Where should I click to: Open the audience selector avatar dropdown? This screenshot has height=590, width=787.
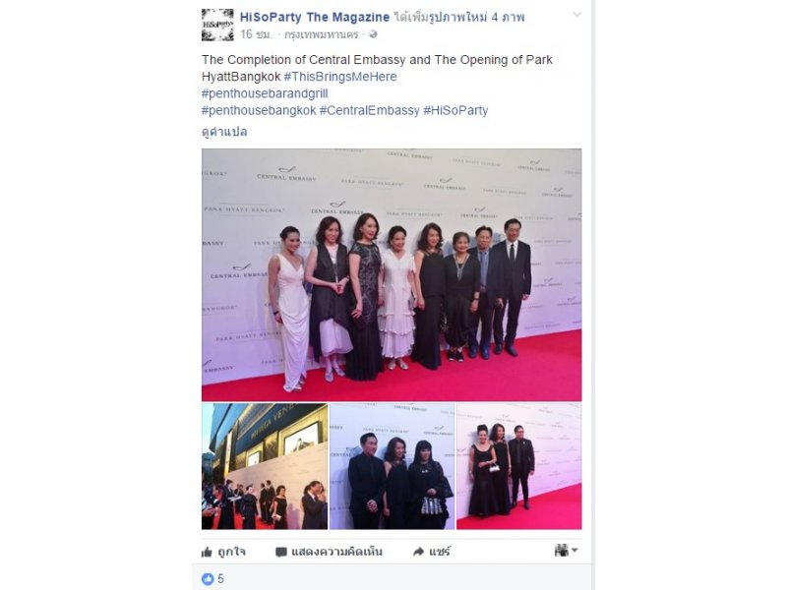coord(567,551)
